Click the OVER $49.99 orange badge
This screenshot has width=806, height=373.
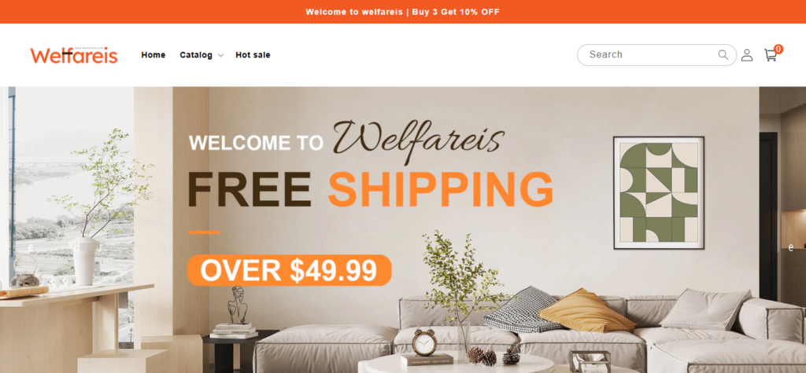coord(289,270)
